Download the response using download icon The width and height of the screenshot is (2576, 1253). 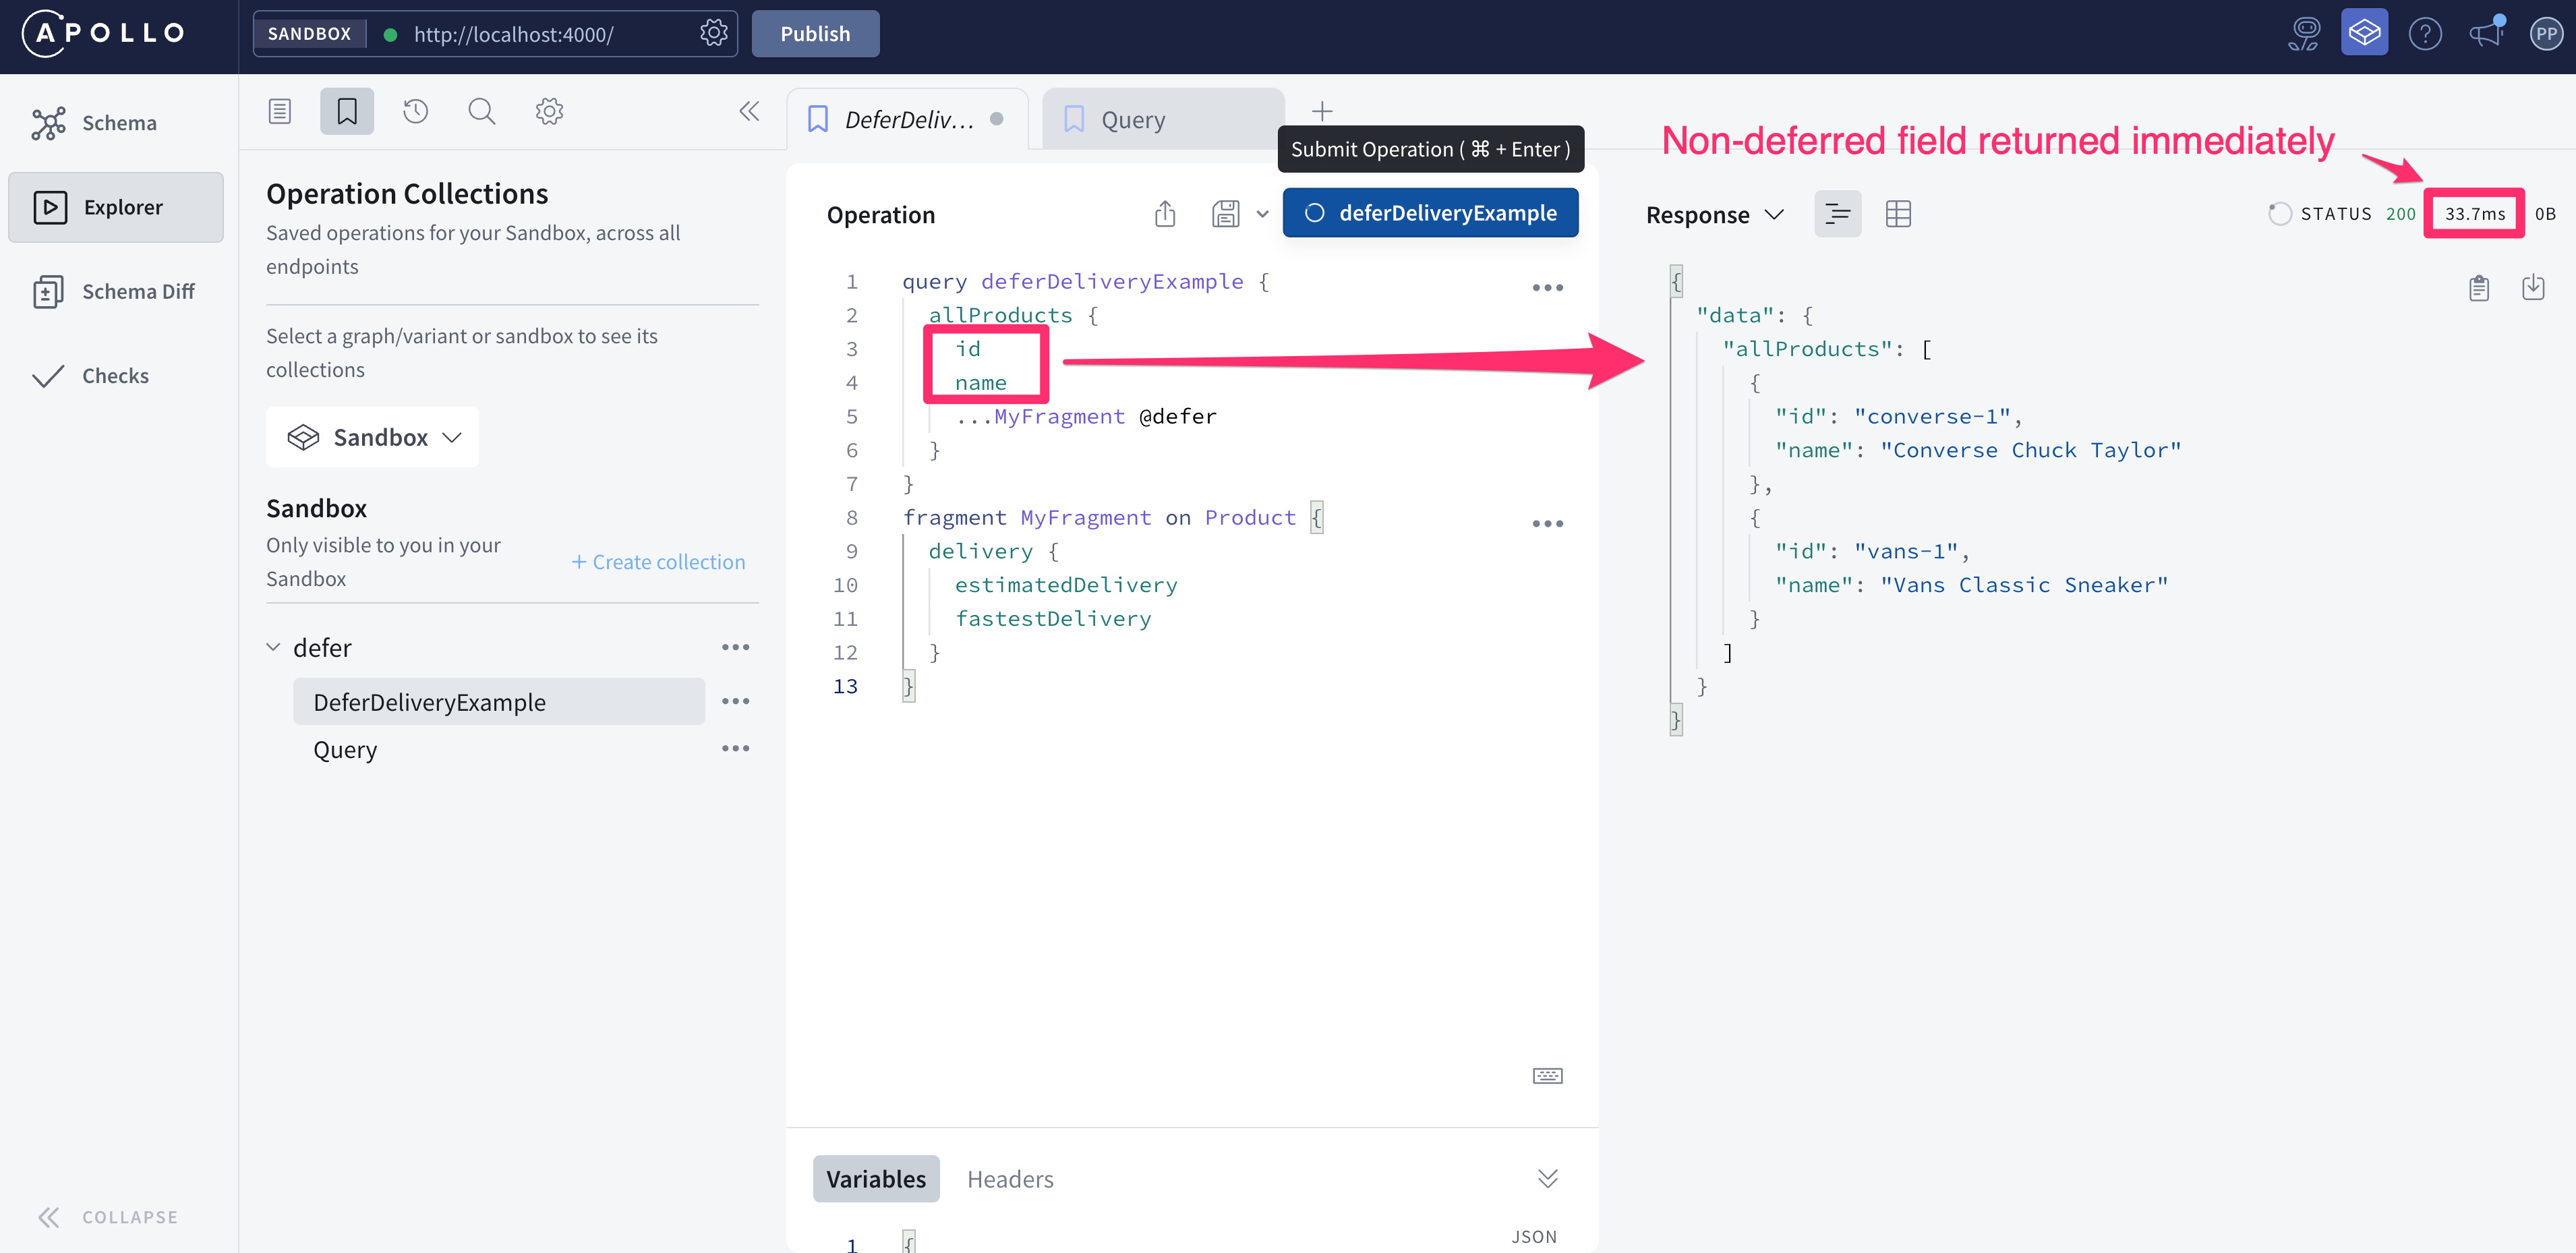(2532, 288)
